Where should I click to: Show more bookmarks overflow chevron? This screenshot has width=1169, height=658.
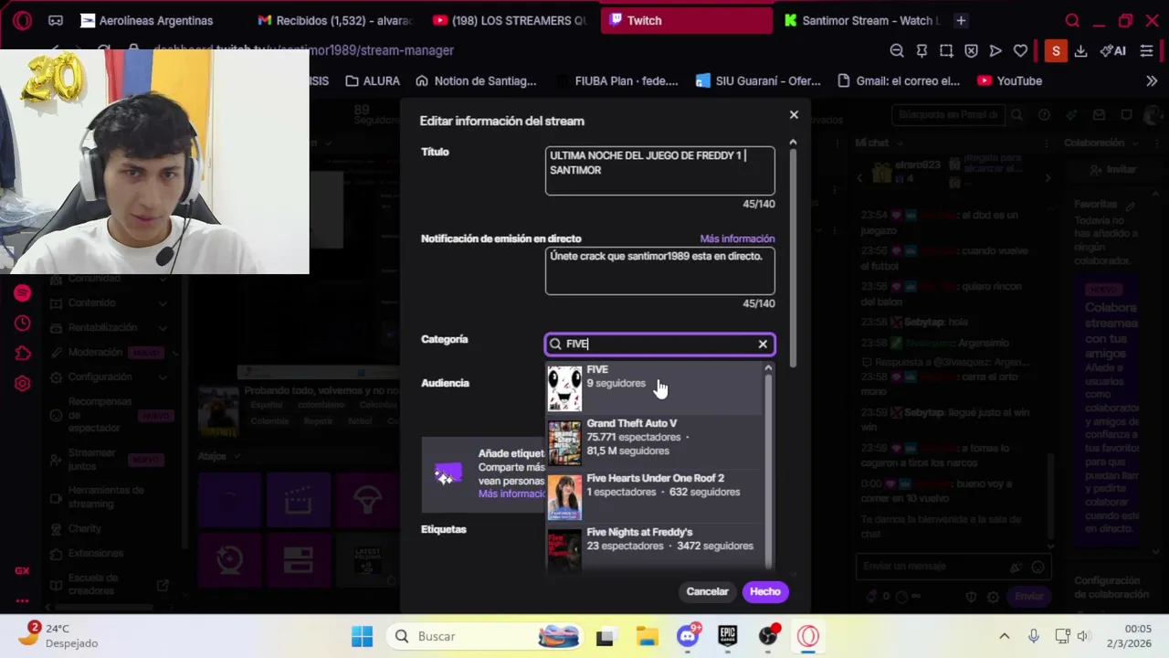1152,80
